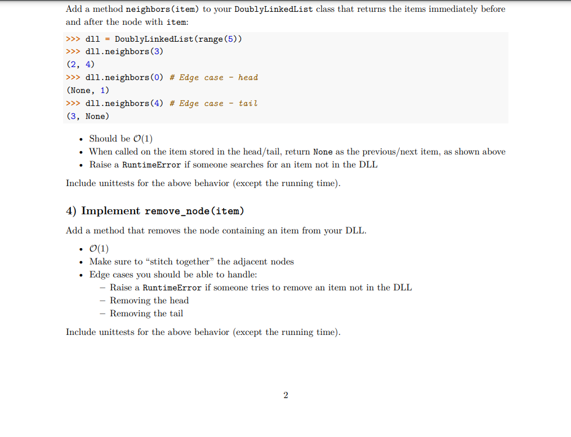Select the output text (3, None)
Image resolution: width=571 pixels, height=437 pixels.
click(x=87, y=116)
